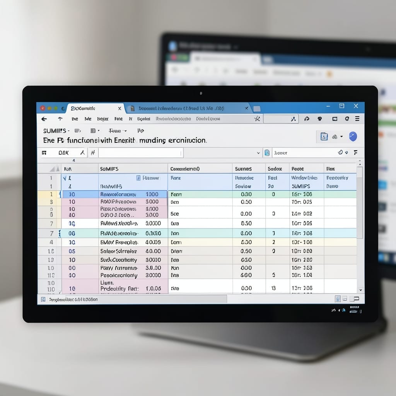Screen dimensions: 396x396
Task: Click the "Sccer" search field
Action: point(304,152)
